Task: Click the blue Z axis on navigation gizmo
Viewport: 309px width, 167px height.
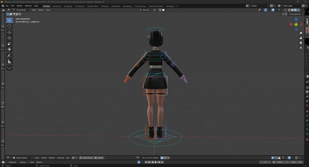Action: pyautogui.click(x=296, y=19)
